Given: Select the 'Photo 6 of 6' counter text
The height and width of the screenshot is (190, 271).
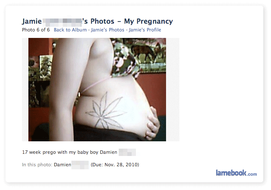Looking at the screenshot, I should [36, 30].
